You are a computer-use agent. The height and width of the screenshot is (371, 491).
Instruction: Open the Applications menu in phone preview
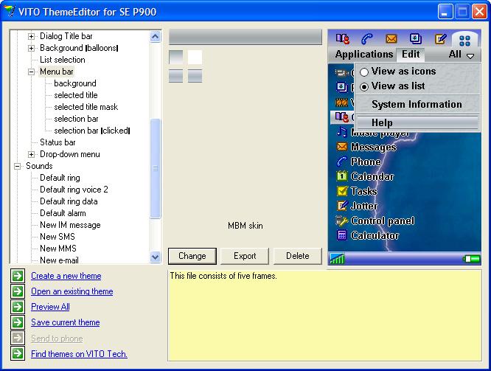tap(364, 54)
